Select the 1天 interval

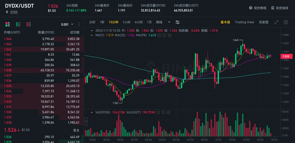pos(149,22)
